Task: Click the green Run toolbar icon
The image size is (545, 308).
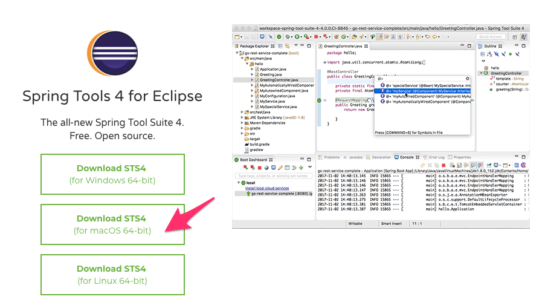Action: [x=297, y=36]
